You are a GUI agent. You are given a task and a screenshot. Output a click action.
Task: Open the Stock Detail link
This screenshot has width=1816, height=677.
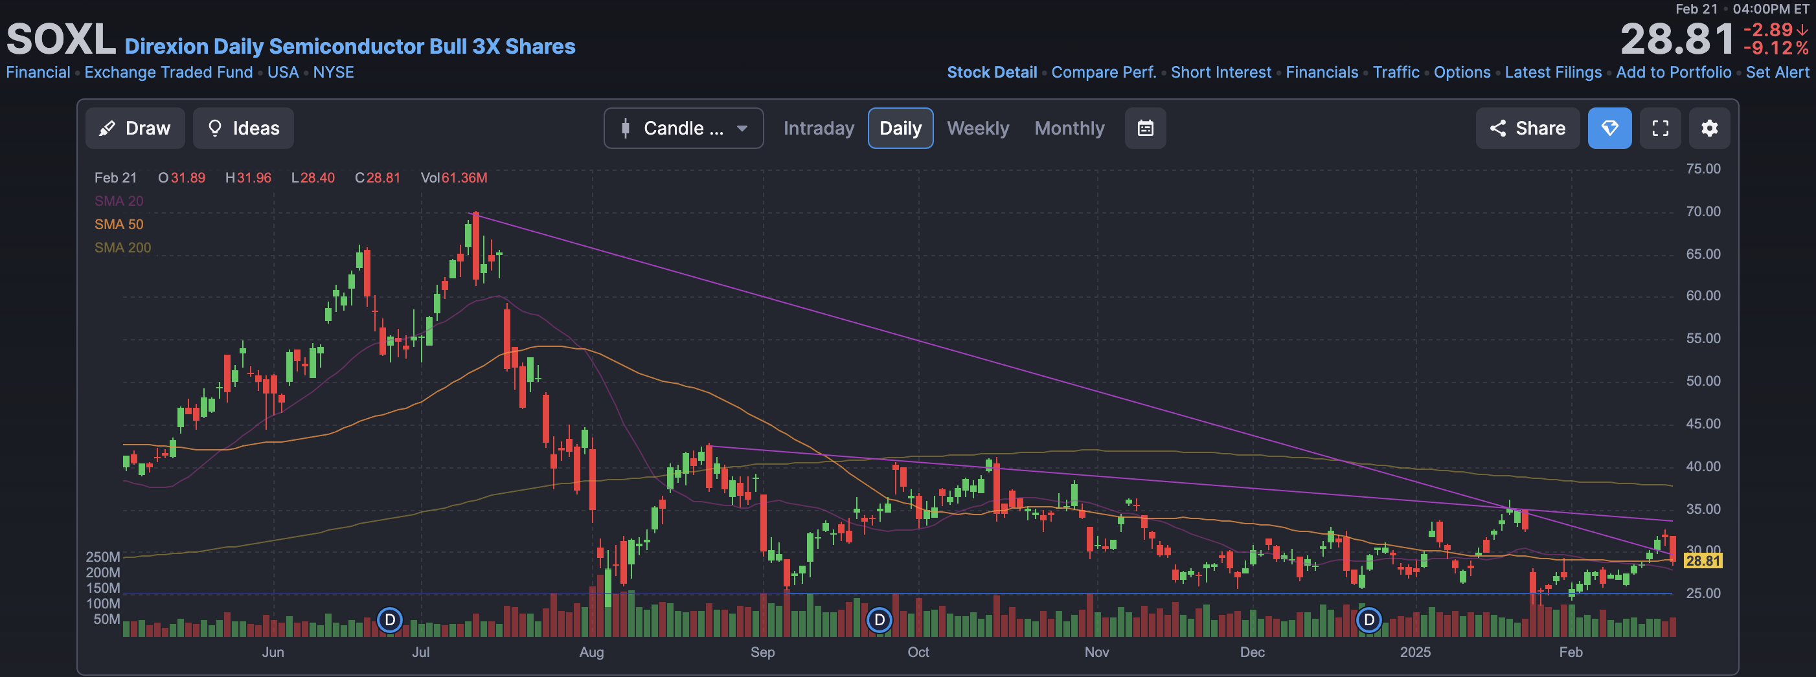tap(992, 72)
